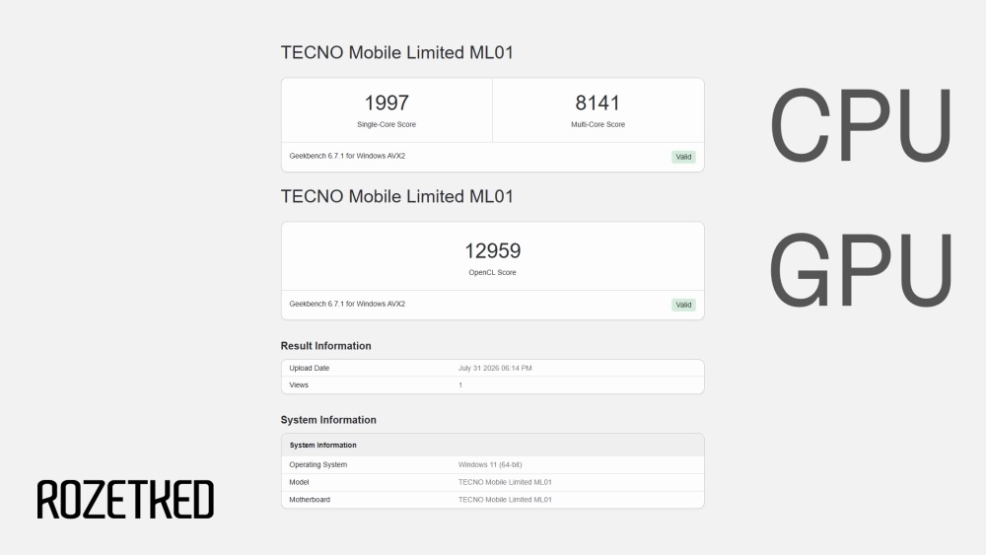Click the large GPU label
986x555 pixels.
(861, 270)
